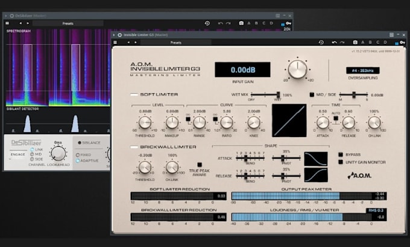Click the detach window icon in Invisible Limiter title bar
Image resolution: width=410 pixels, height=247 pixels.
[391, 35]
